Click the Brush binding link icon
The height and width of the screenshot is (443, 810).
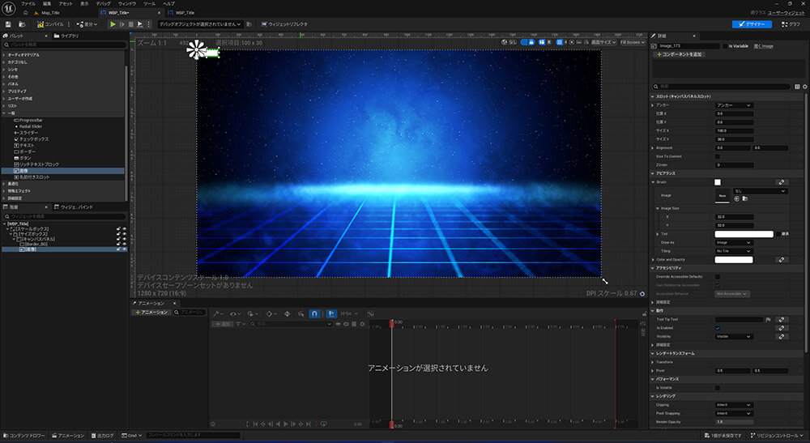[x=782, y=182]
